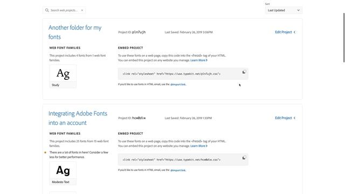Click "This project includes 25 fonts" description
The image size is (345, 194).
(79, 143)
